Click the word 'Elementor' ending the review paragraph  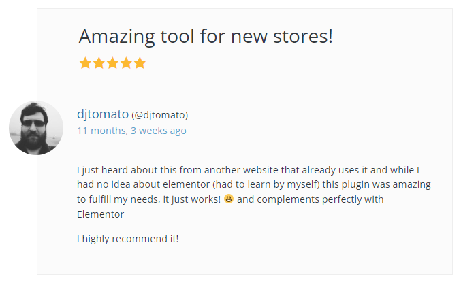click(100, 214)
